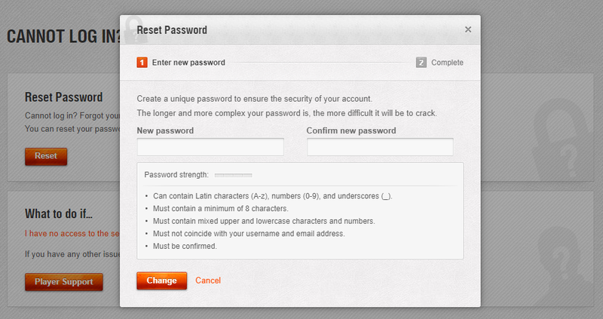Click the 'New password' field label
Screen dimensions: 603x319
pos(165,130)
